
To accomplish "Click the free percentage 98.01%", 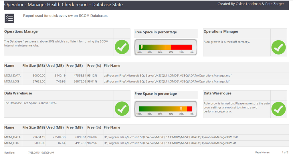I will tap(92, 81).
